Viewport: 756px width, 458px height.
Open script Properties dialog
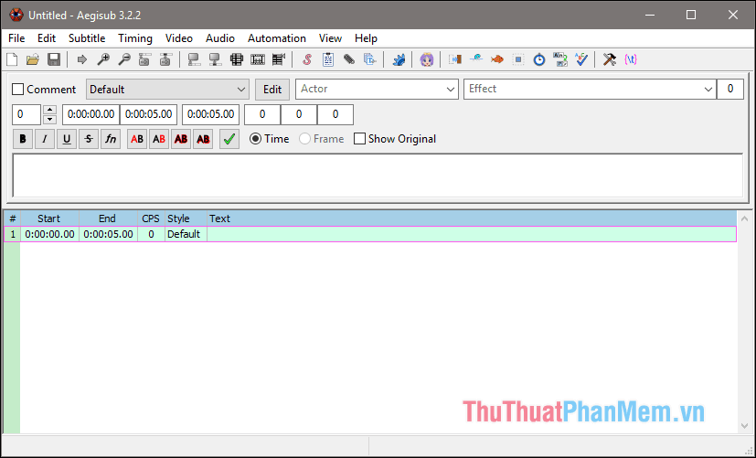pyautogui.click(x=328, y=59)
